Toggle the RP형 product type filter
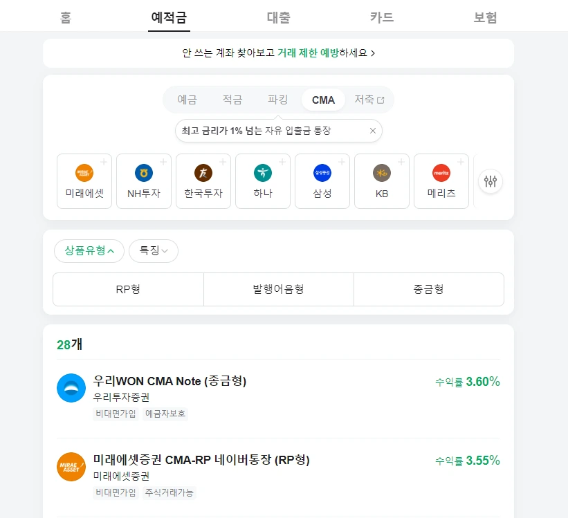568x518 pixels. pos(128,289)
